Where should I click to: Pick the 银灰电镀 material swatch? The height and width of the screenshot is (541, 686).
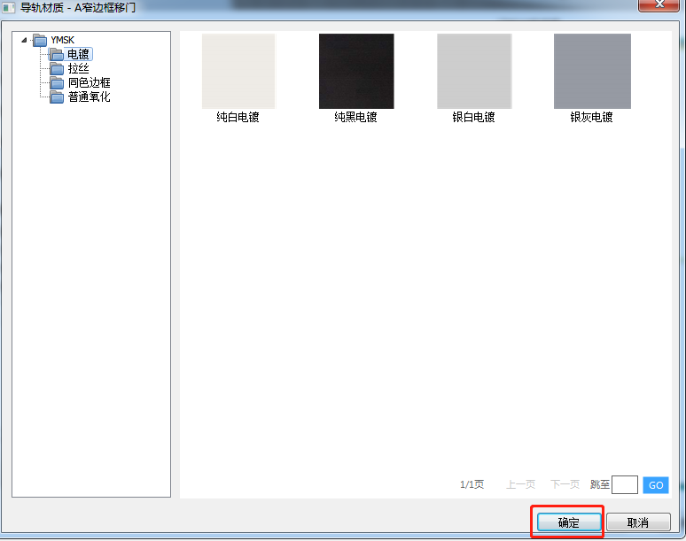click(x=592, y=72)
